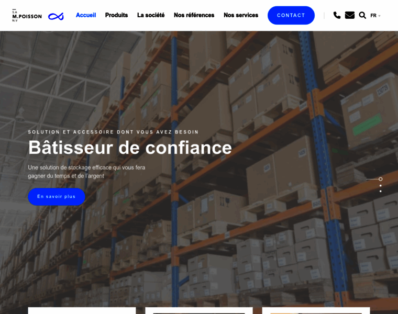This screenshot has width=398, height=314.
Task: Go to La société page
Action: click(x=151, y=15)
